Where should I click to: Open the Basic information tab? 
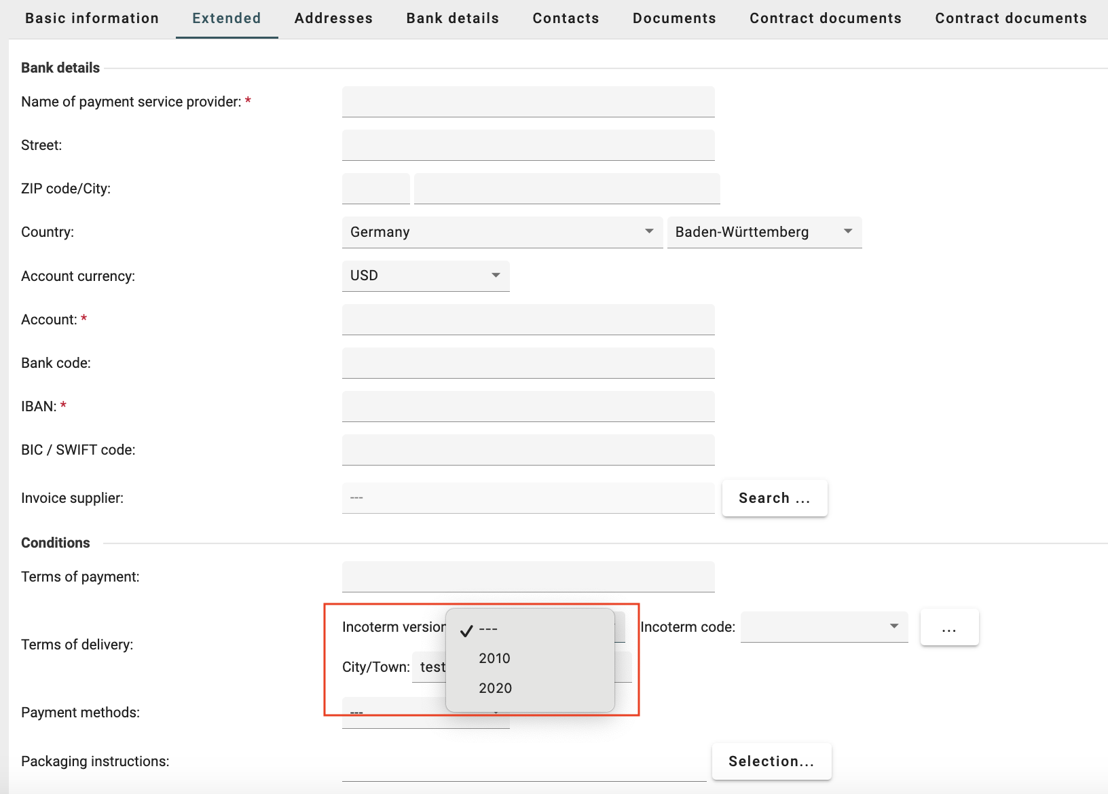coord(92,18)
